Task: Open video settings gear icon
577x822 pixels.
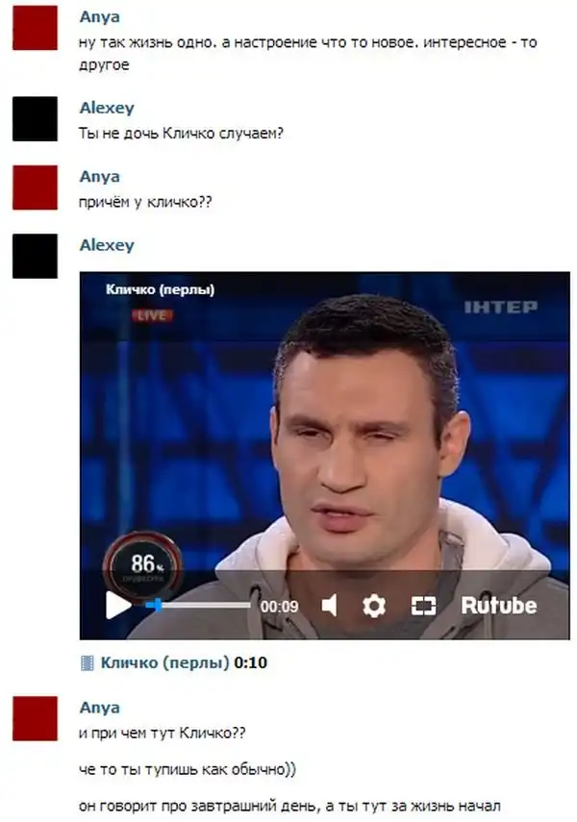Action: point(373,606)
